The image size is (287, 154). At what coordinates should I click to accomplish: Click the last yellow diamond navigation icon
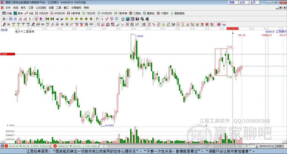[x=91, y=19]
